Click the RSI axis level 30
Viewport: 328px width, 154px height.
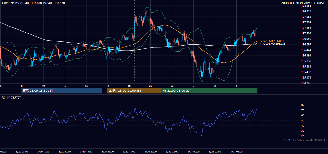click(x=303, y=131)
